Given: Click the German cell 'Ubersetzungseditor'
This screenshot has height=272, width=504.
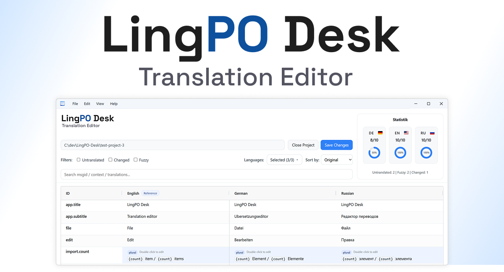Looking at the screenshot, I should point(251,217).
